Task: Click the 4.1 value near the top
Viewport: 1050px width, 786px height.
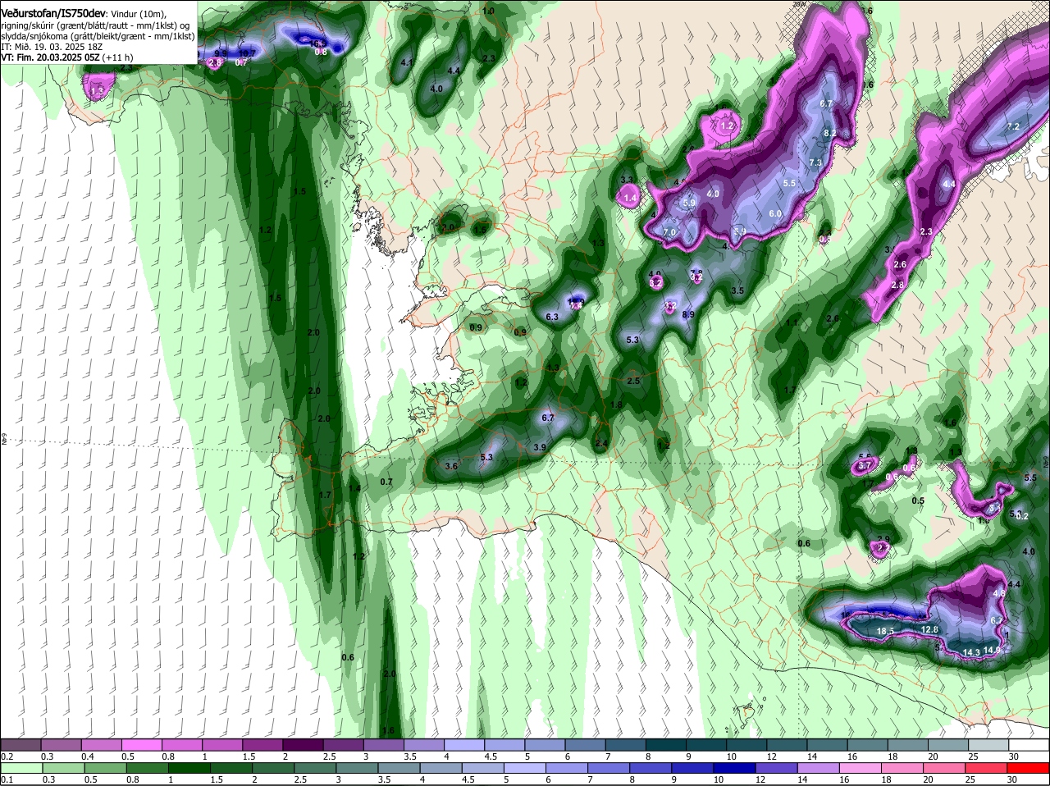Action: click(x=407, y=62)
